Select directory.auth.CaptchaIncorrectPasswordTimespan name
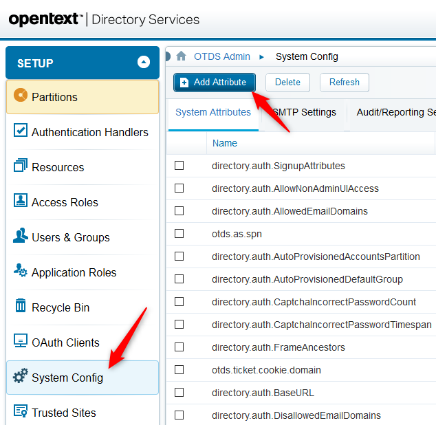The height and width of the screenshot is (425, 436). click(x=322, y=325)
